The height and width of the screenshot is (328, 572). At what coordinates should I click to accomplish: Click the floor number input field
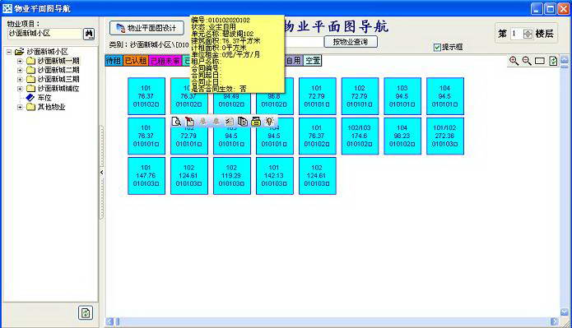[x=517, y=34]
